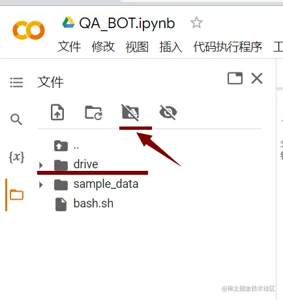
Task: Unmount Google Drive with crossed-out drive icon
Action: click(130, 112)
